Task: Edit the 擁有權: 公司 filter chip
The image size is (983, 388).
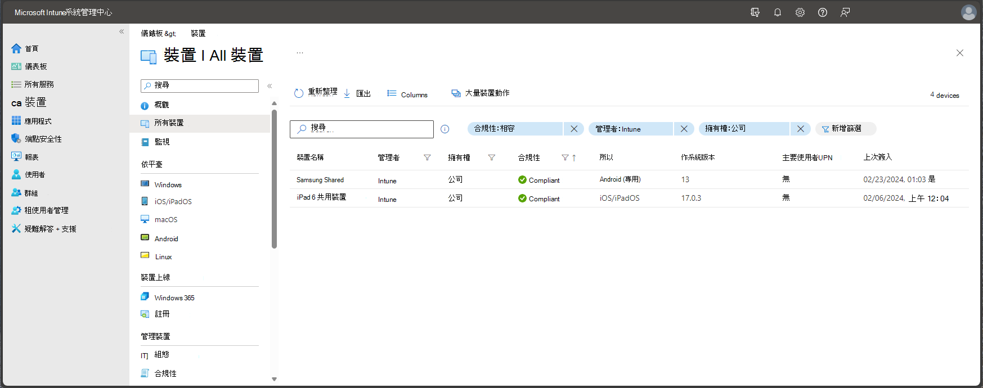Action: coord(744,129)
